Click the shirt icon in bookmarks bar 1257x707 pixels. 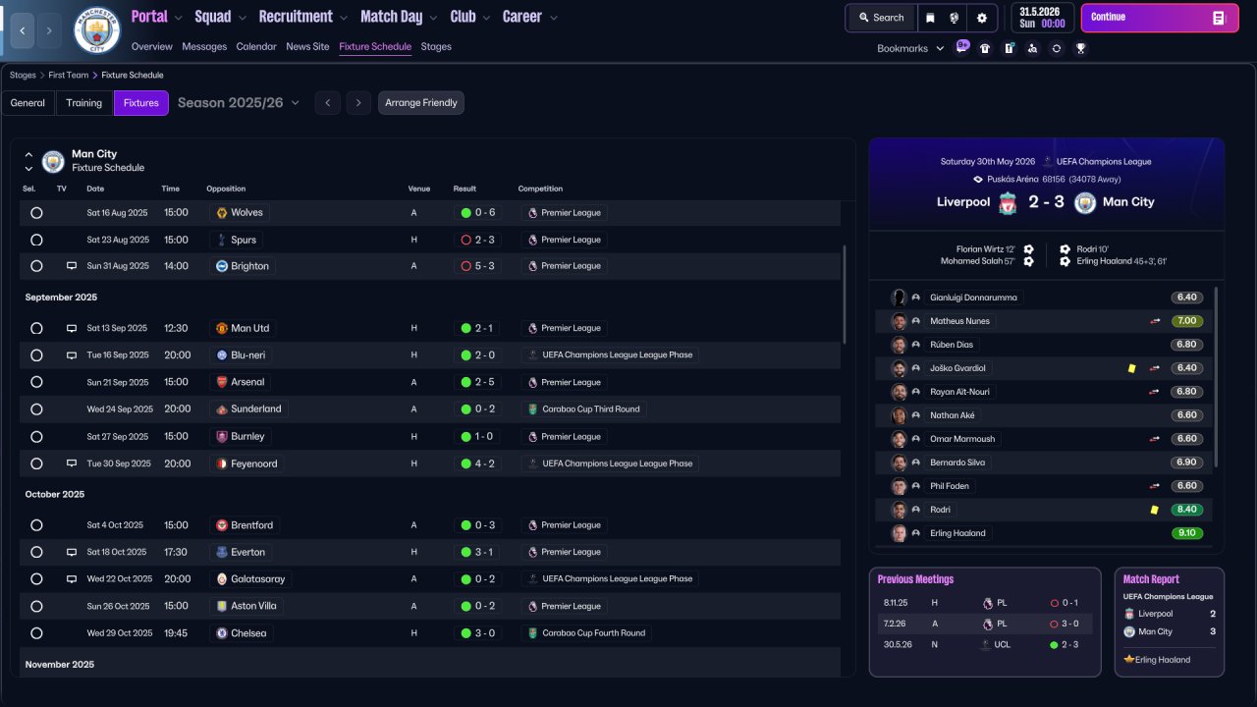pyautogui.click(x=985, y=48)
